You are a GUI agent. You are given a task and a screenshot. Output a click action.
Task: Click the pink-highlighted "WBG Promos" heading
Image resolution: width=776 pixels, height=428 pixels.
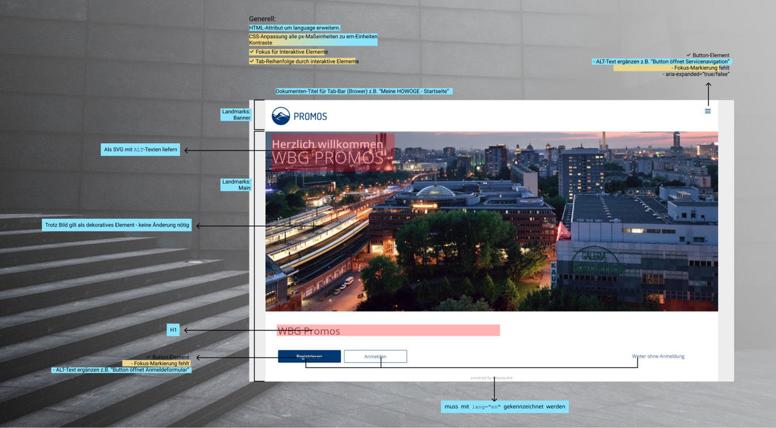tap(310, 330)
